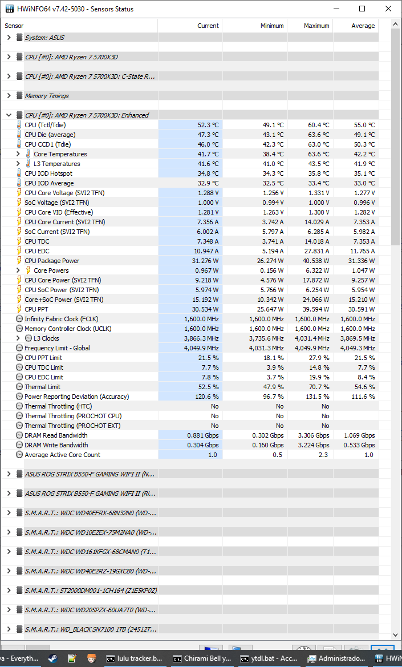Click the 120.6 % Power Reporting Deviation value
The image size is (402, 667).
click(206, 397)
